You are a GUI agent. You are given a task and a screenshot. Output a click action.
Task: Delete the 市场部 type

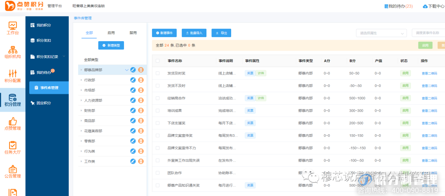[141, 90]
